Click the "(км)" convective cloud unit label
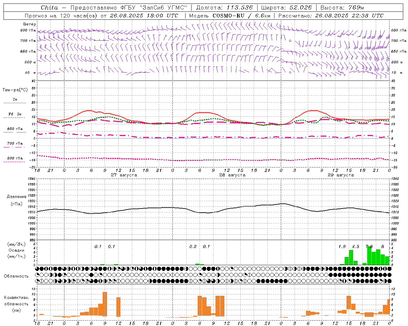This screenshot has width=408, height=326. pos(17,310)
